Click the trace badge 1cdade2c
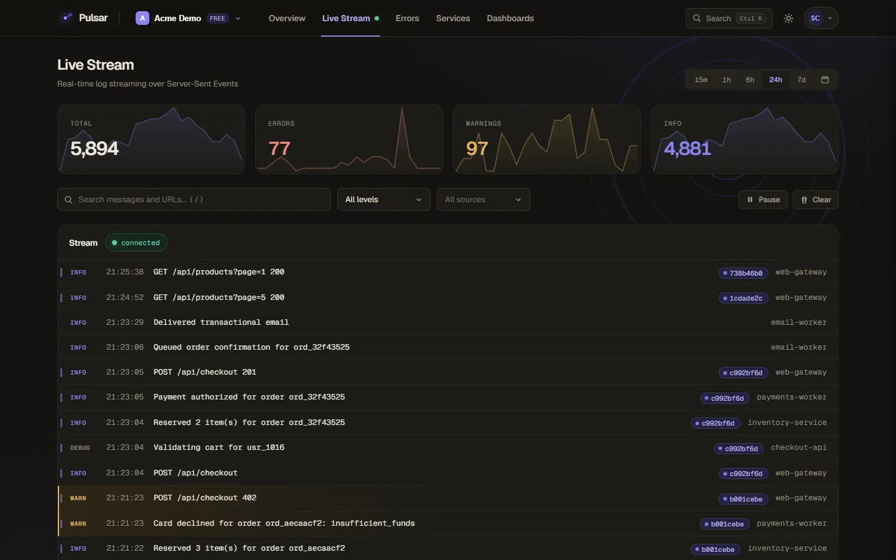Viewport: 896px width, 560px height. point(743,298)
